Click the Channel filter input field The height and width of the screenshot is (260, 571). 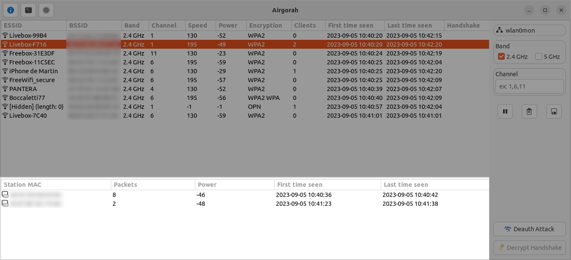point(529,86)
